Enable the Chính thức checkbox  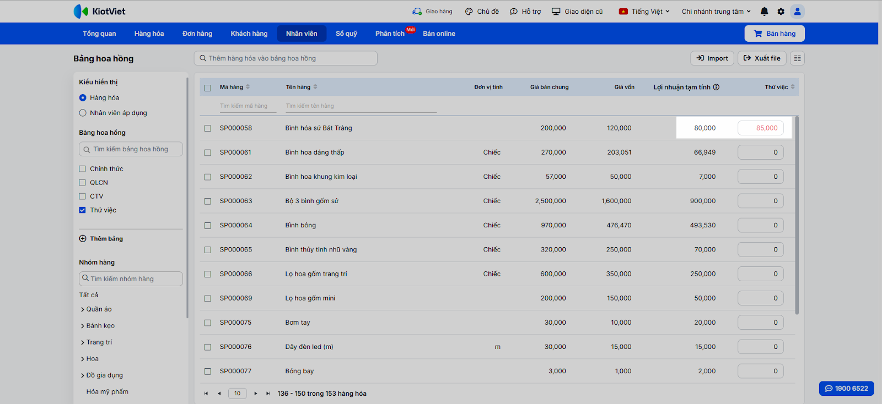coord(83,169)
